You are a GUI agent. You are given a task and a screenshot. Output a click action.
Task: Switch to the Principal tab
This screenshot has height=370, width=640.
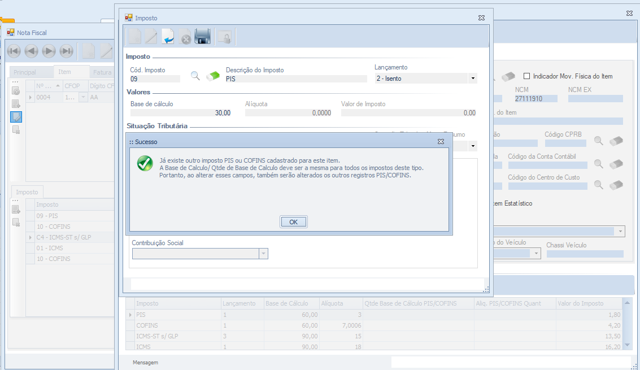pos(25,72)
